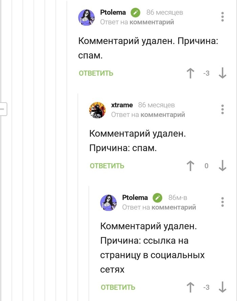
Task: Click the green badge beside first Ptolema
Action: 136,13
